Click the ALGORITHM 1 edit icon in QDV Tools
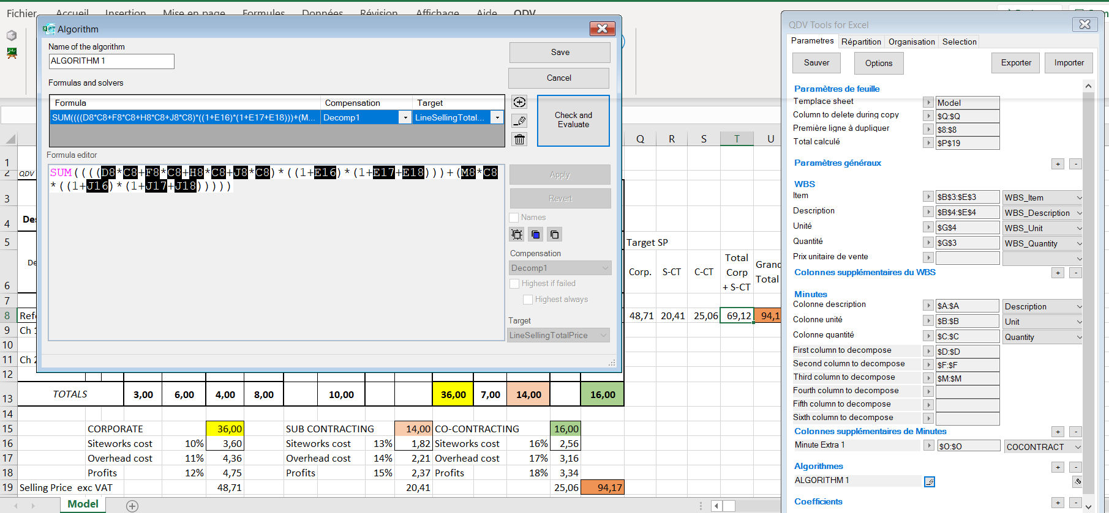 click(930, 482)
